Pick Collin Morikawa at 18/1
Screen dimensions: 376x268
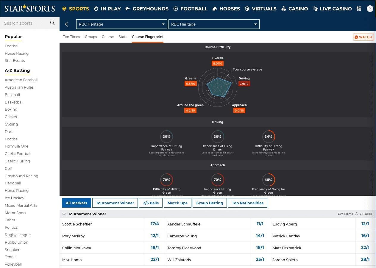point(155,248)
